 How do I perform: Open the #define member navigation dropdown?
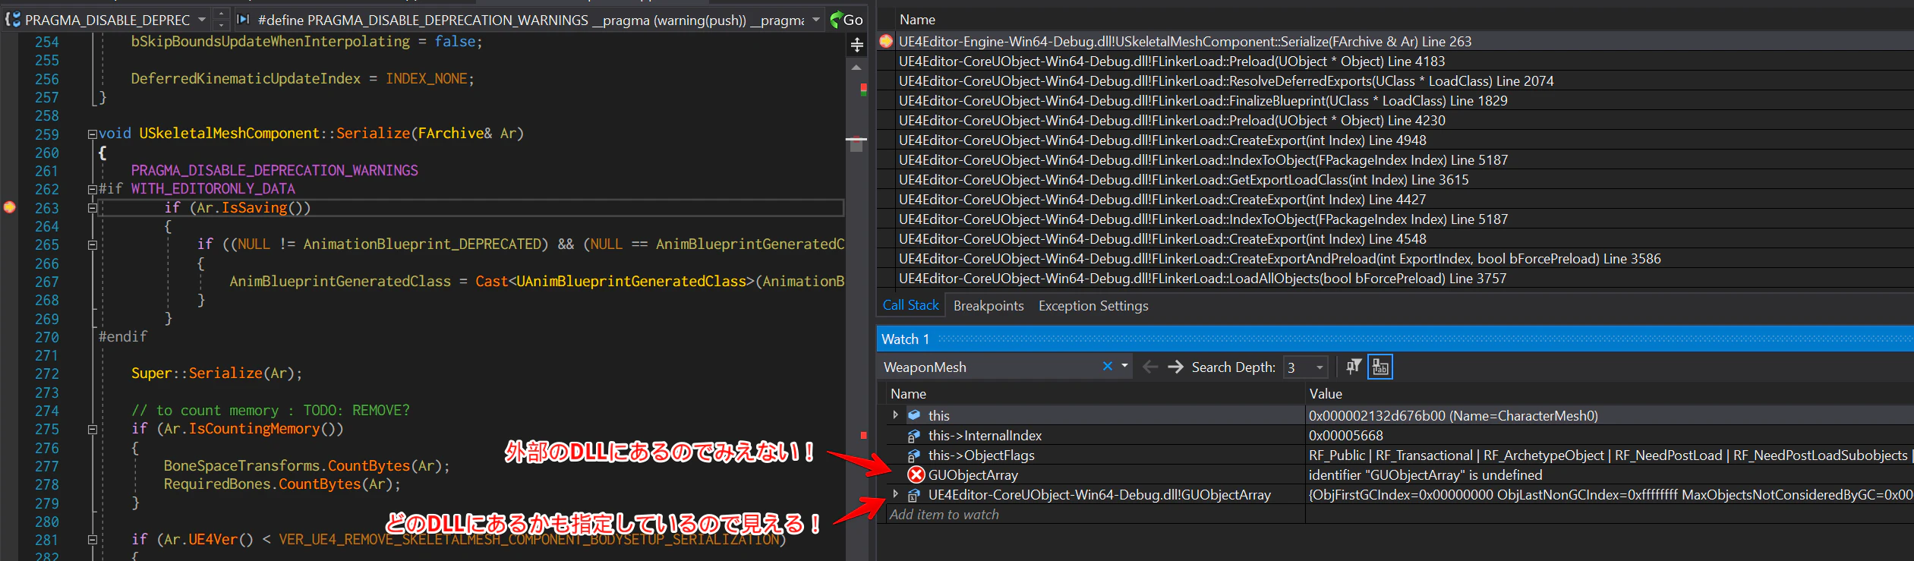point(816,20)
